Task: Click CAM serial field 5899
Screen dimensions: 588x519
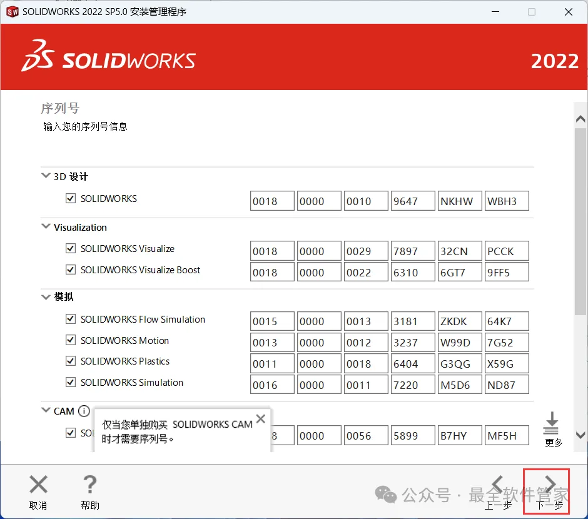Action: click(413, 435)
